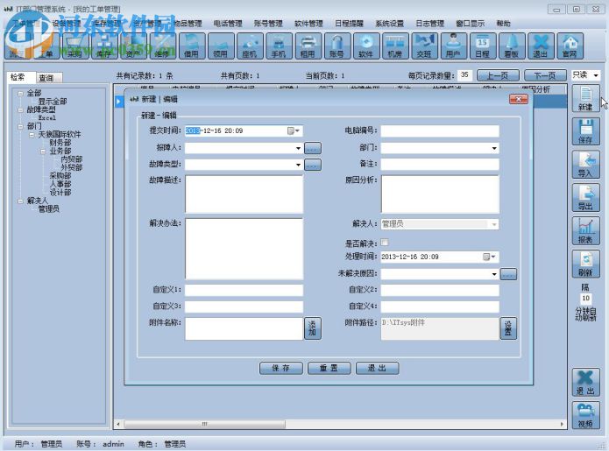609x451 pixels.
Task: Open the 库存 inventory toolbar icon
Action: (103, 46)
